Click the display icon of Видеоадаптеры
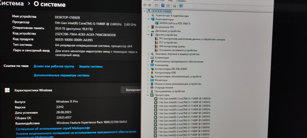 pos(153,19)
